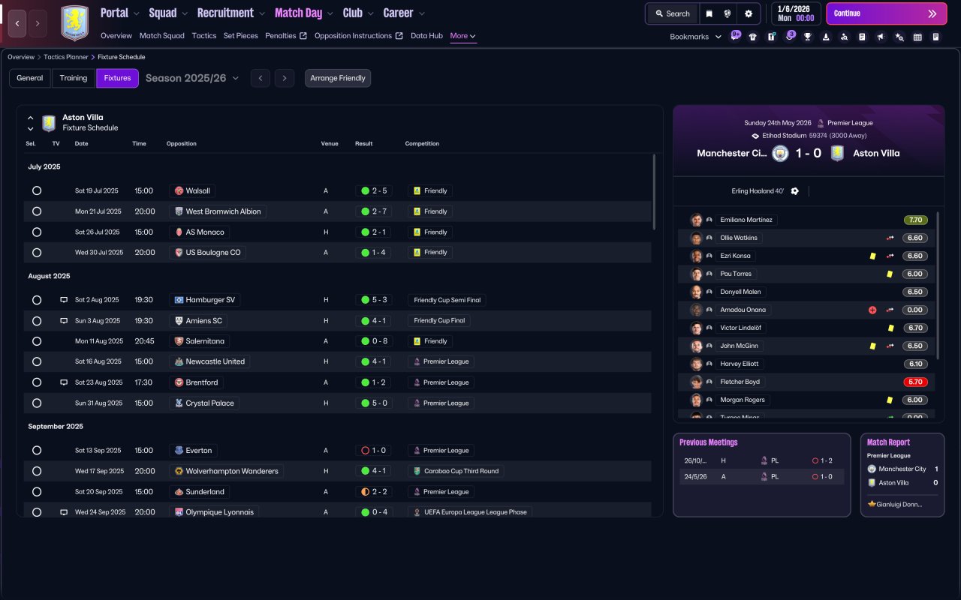Click the goal ball icon beside Haaland
Screen dimensions: 961x600
pyautogui.click(x=795, y=191)
